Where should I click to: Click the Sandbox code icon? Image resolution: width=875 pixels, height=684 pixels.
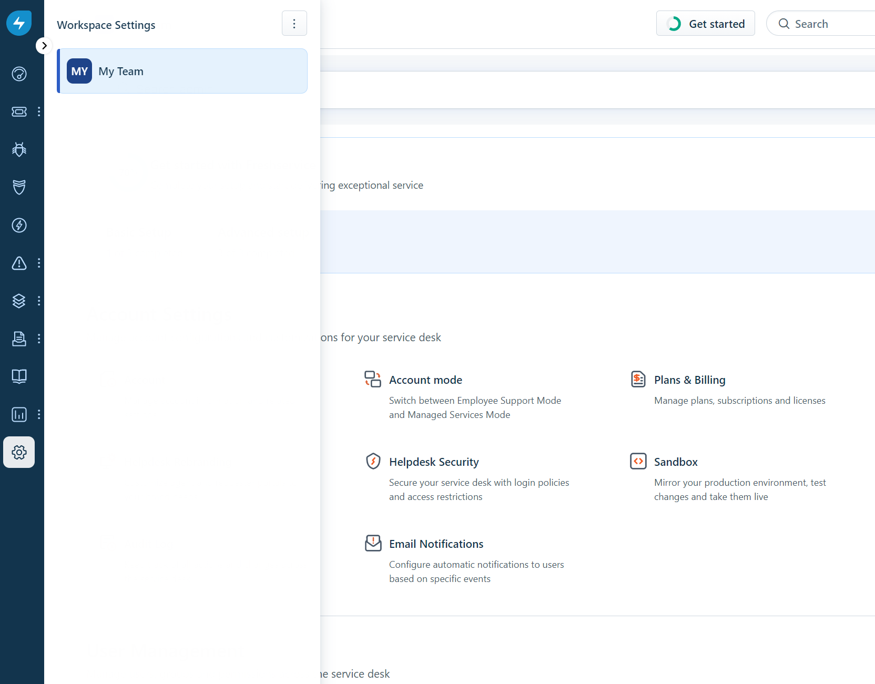coord(638,461)
